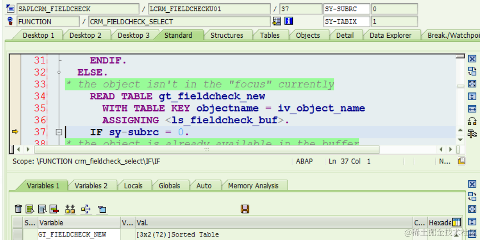480x240 pixels.
Task: Click the row selector for GT_FIELDCHECK_NEW
Action: point(18,235)
